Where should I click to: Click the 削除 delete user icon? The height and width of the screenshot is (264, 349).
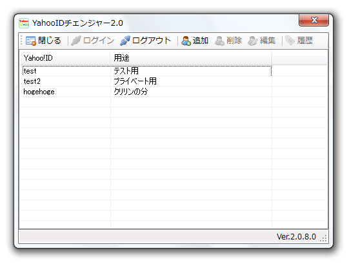tap(219, 41)
